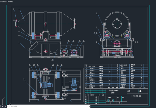The width and height of the screenshot is (156, 108).
Task: Select the EYH4000-00 drawing number text
Action: click(136, 96)
